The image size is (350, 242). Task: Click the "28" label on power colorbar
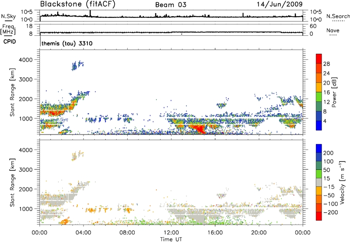point(326,64)
